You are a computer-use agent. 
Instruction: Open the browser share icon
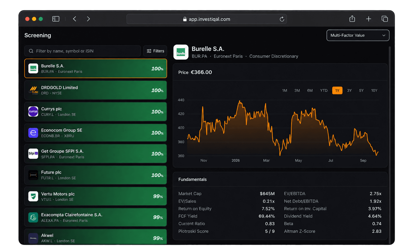(352, 19)
